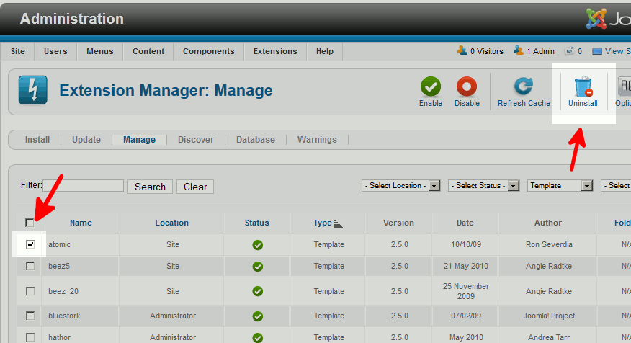Screen dimensions: 631x343
Task: Click the Enable toolbar icon
Action: point(431,88)
